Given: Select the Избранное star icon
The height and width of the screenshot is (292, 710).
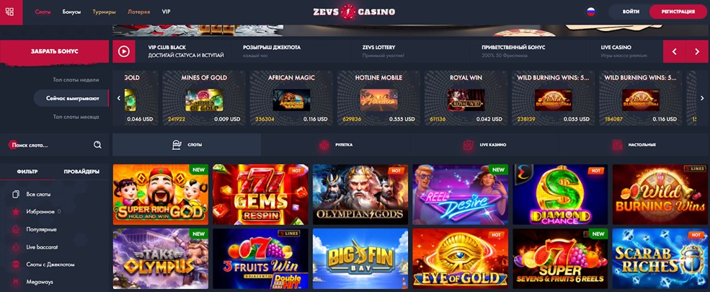Looking at the screenshot, I should [x=16, y=211].
